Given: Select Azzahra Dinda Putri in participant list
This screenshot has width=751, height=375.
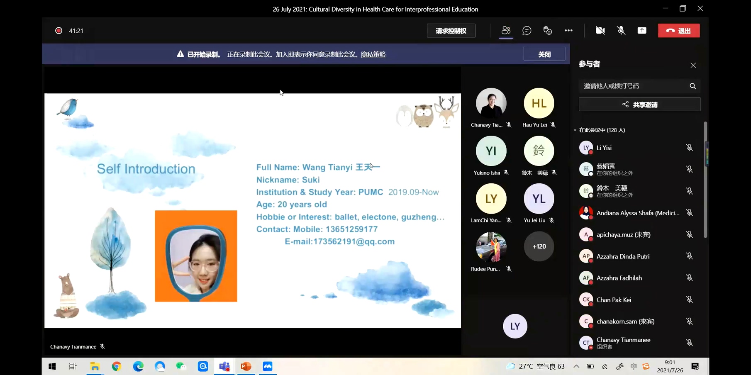Looking at the screenshot, I should point(623,256).
